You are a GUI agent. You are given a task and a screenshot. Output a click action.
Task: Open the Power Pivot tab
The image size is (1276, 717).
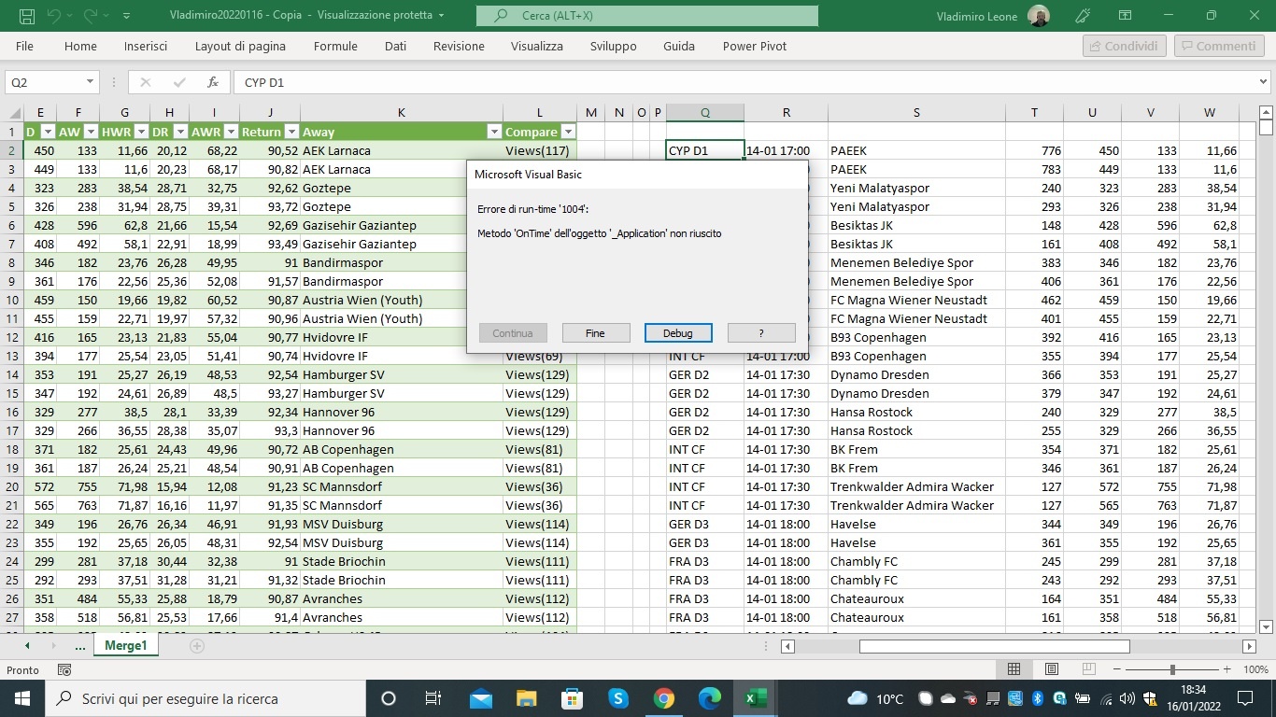(x=755, y=46)
